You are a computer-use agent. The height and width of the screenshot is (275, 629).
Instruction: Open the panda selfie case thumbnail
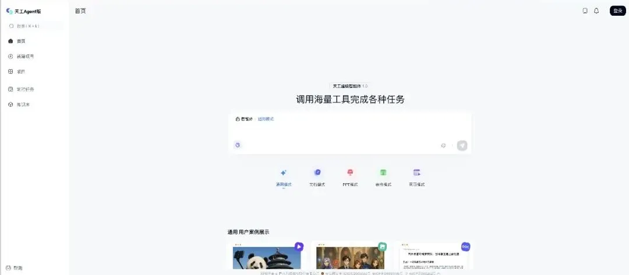(x=267, y=258)
